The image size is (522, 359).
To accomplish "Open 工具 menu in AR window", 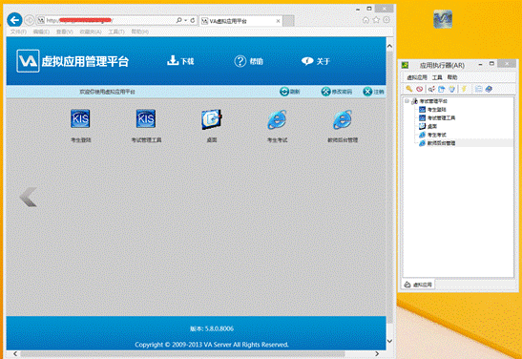I will (x=437, y=77).
